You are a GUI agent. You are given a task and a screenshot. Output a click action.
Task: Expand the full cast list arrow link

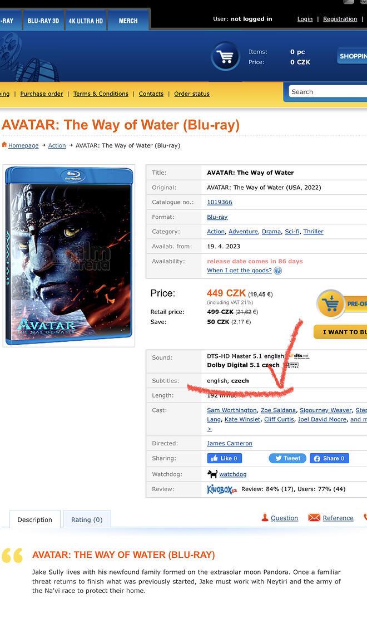210,429
